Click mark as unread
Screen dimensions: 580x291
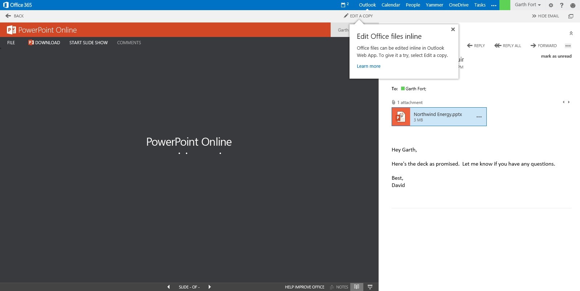556,56
